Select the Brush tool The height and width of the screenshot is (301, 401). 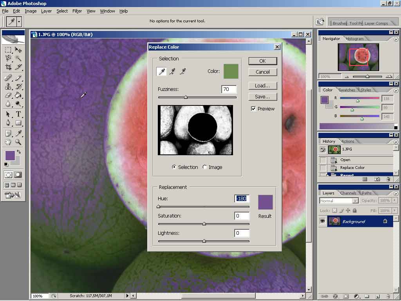click(x=18, y=78)
